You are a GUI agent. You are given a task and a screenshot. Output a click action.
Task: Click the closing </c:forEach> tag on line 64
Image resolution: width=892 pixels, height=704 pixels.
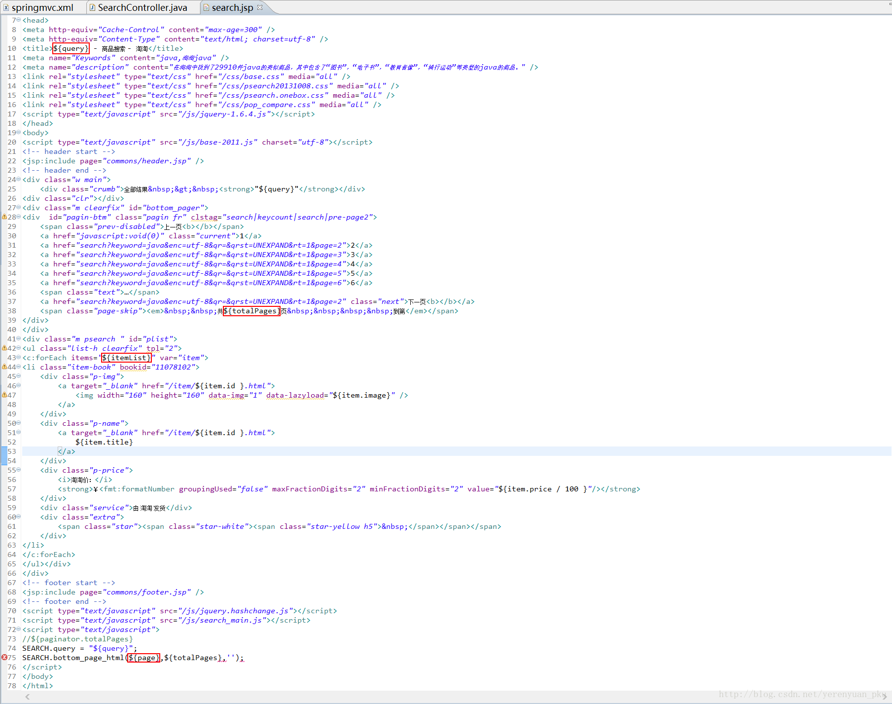(49, 555)
